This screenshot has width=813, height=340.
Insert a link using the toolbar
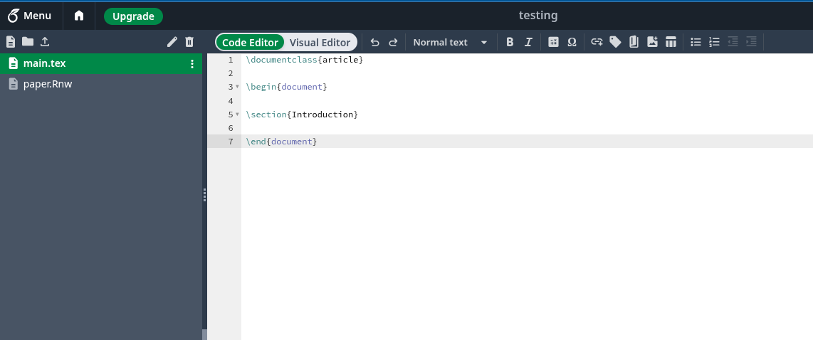[x=597, y=42]
